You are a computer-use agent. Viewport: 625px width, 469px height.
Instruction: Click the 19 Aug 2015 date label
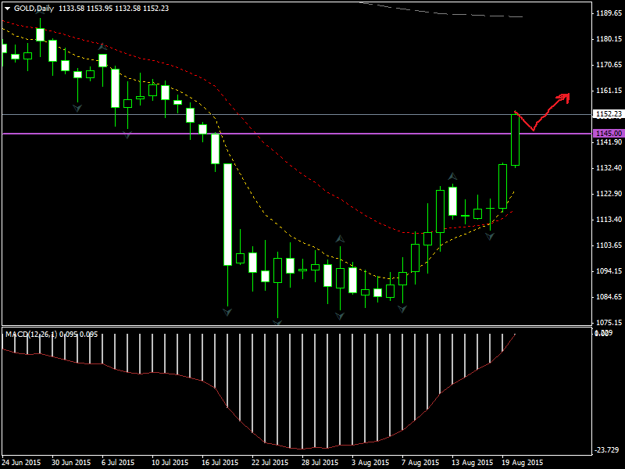pyautogui.click(x=523, y=463)
